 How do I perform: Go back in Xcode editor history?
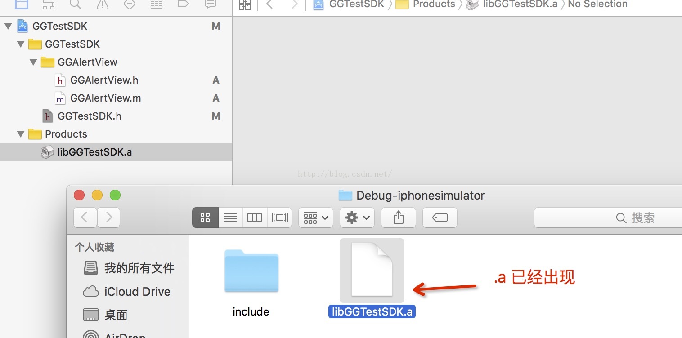click(x=270, y=4)
